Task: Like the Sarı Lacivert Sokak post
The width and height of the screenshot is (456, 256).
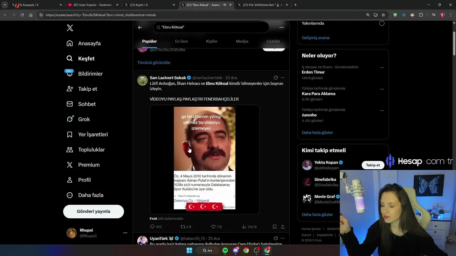Action: [216, 227]
